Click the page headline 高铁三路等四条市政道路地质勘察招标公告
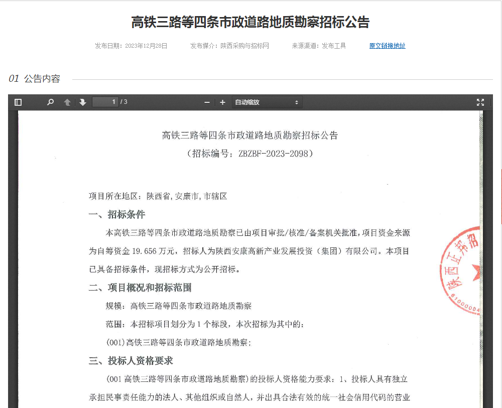 point(250,22)
